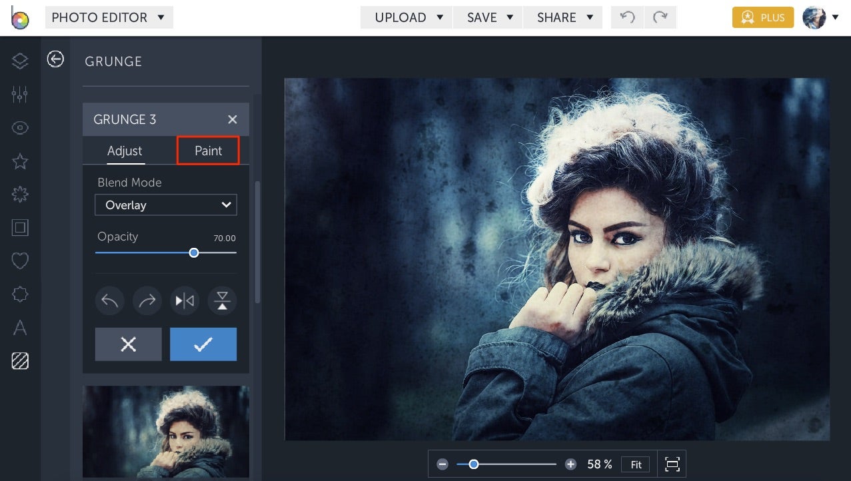
Task: Select the Touch Up star icon
Action: pos(19,161)
